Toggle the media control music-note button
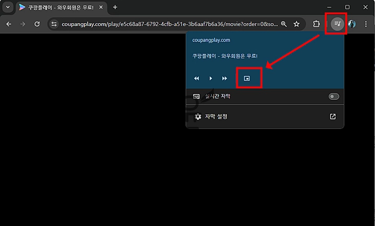The image size is (375, 226). 337,24
